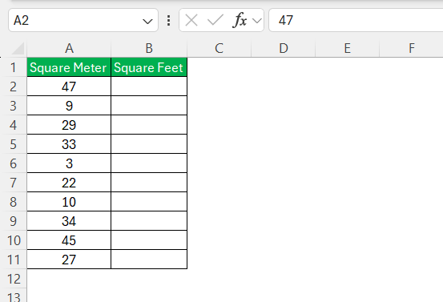The width and height of the screenshot is (443, 302).
Task: Click the 'Square Feet' header cell
Action: 149,67
